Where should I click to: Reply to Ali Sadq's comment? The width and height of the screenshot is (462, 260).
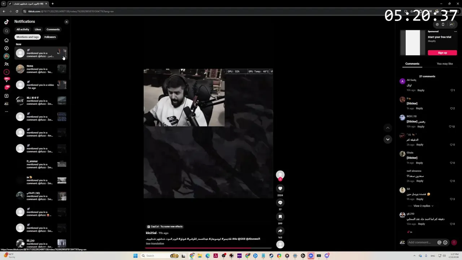point(421,90)
